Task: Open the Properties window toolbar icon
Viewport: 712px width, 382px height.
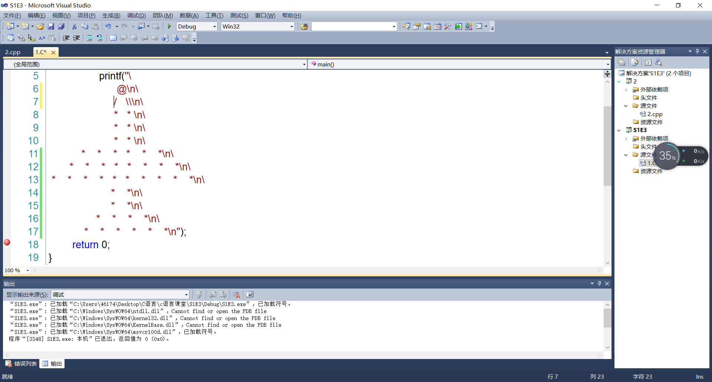Action: click(x=417, y=26)
